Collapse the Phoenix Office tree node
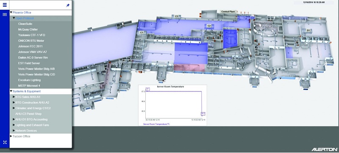Screen dimensions: 339x153 click(11, 13)
